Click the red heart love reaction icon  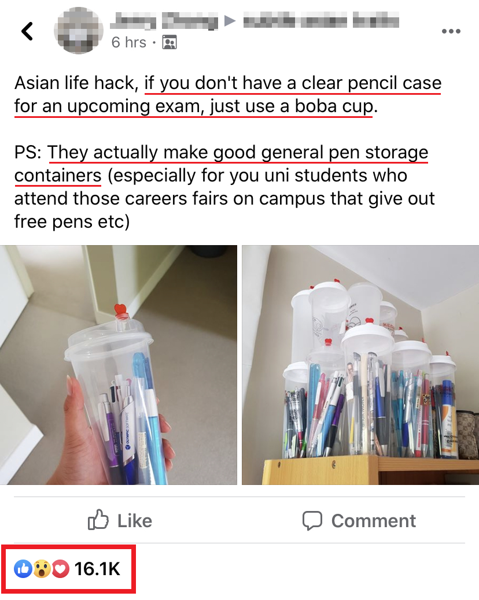point(61,569)
